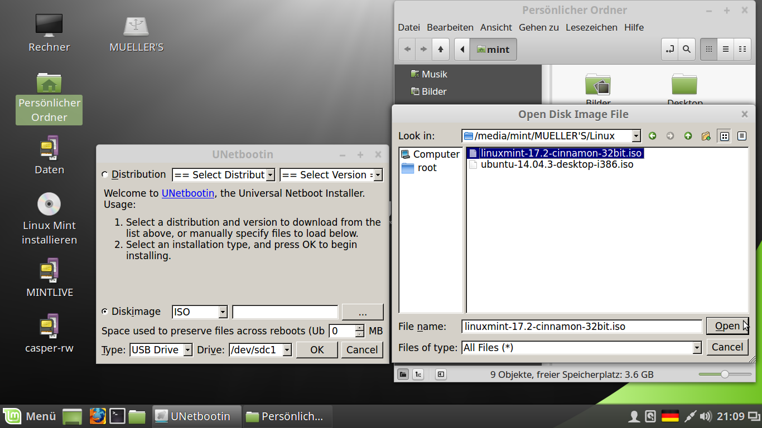
Task: Click the File name input field
Action: point(582,327)
